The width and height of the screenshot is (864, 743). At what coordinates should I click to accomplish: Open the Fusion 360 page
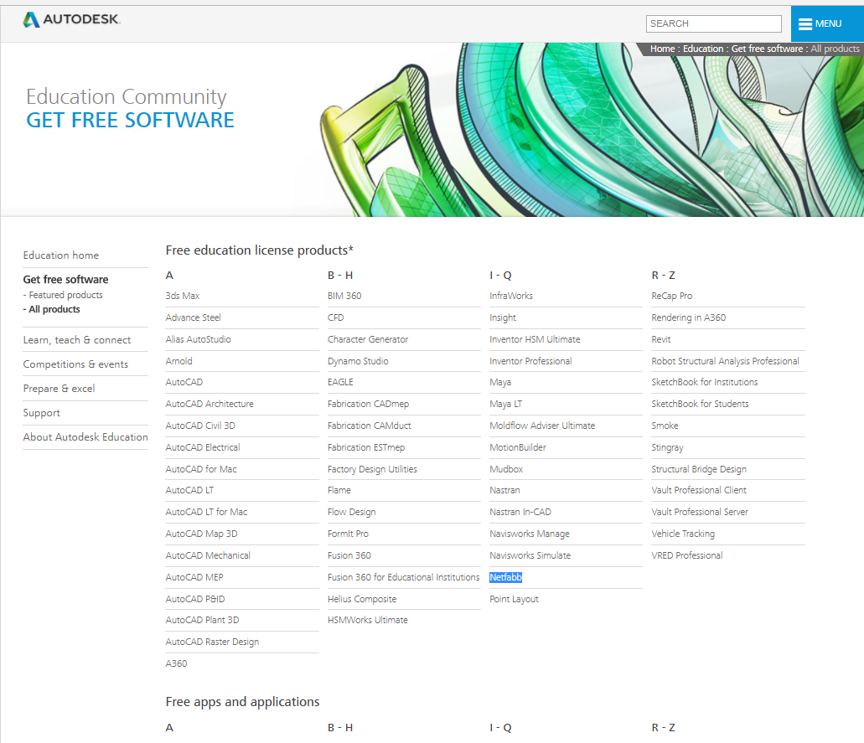click(349, 555)
